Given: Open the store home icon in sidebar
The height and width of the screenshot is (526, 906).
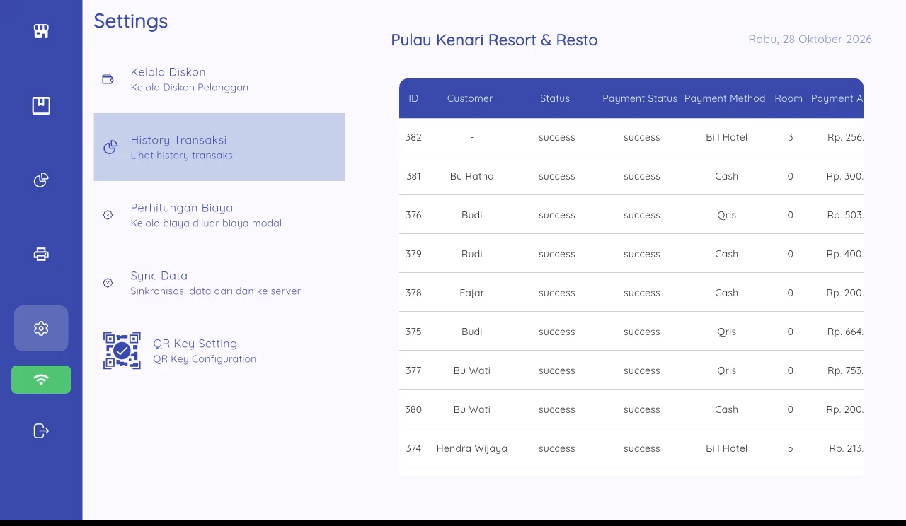Looking at the screenshot, I should click(41, 31).
